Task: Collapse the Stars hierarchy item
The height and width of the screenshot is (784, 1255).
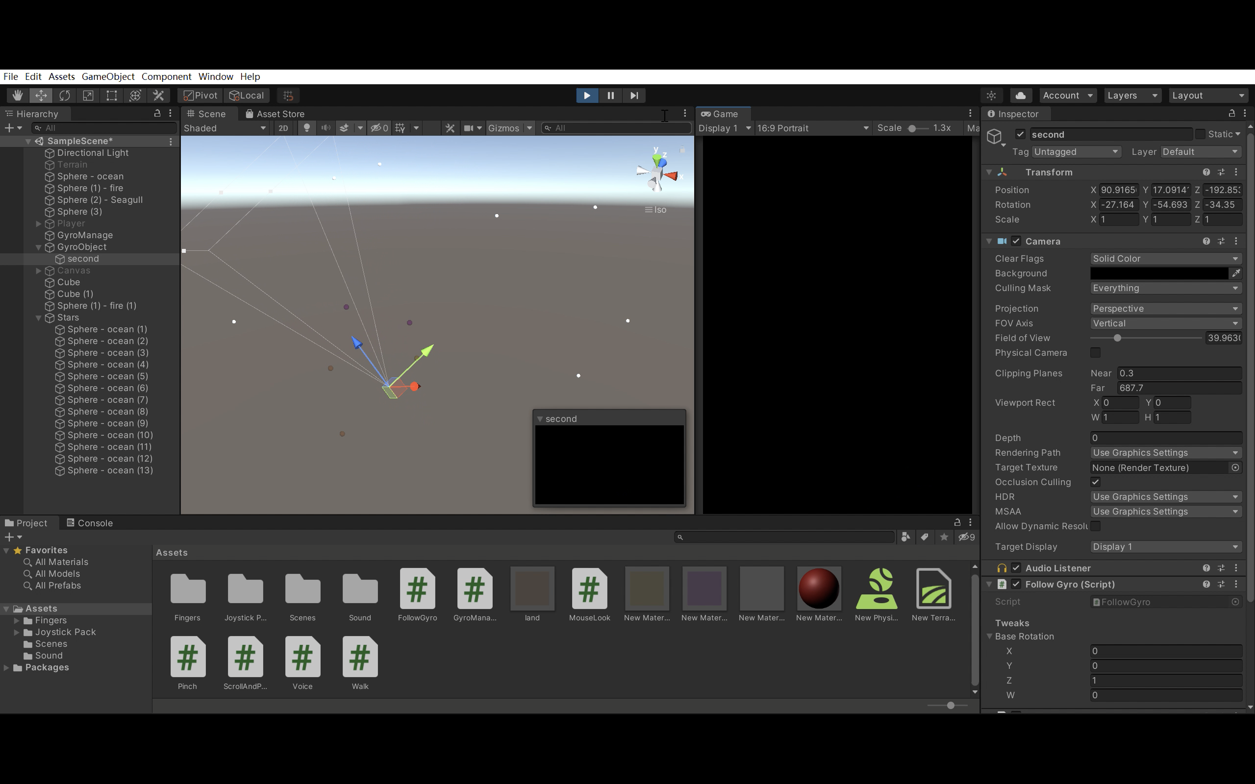Action: coord(38,318)
